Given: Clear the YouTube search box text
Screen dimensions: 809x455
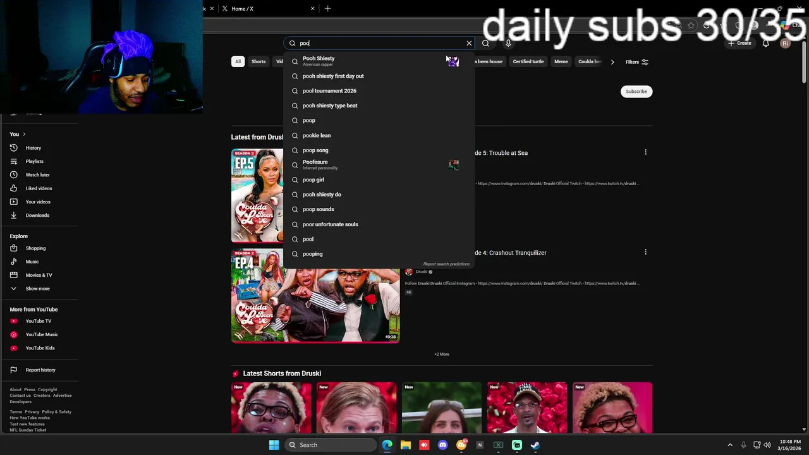Looking at the screenshot, I should click(x=469, y=43).
